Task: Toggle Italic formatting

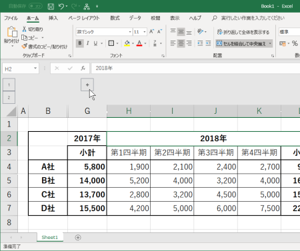Action: click(88, 43)
